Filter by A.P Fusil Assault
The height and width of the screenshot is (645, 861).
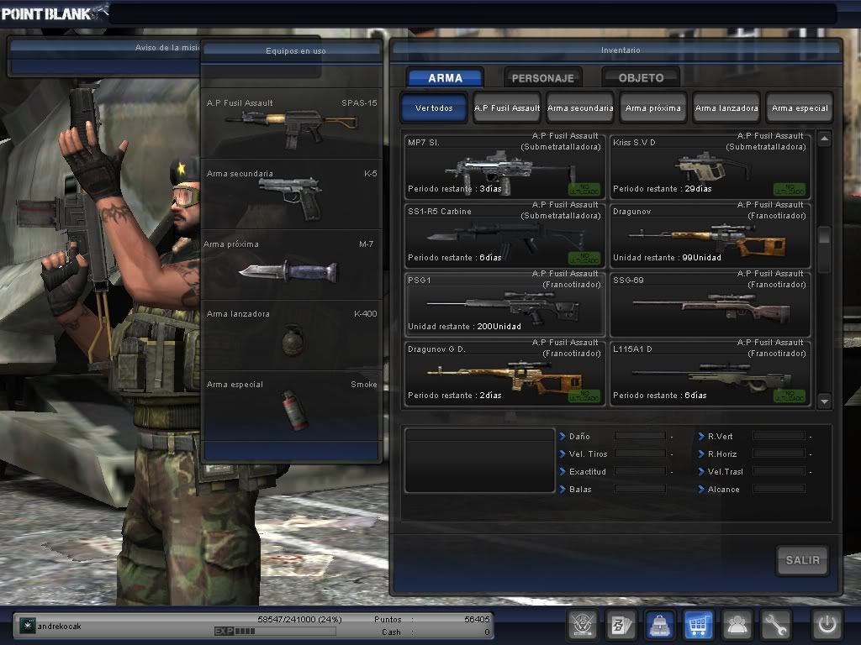[507, 108]
